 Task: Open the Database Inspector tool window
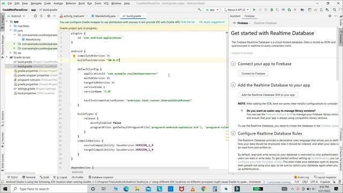click(101, 177)
